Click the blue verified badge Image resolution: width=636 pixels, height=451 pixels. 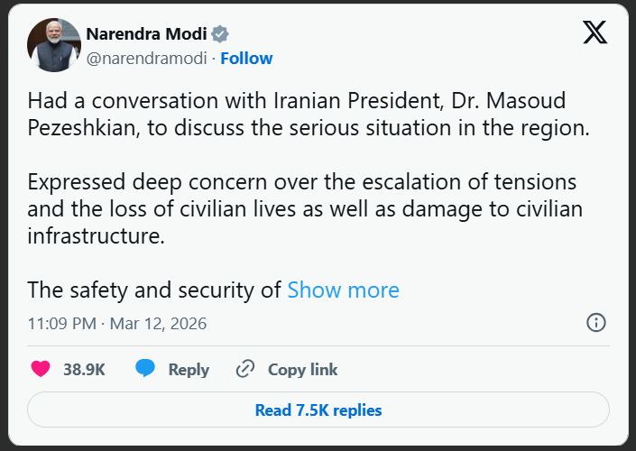220,34
